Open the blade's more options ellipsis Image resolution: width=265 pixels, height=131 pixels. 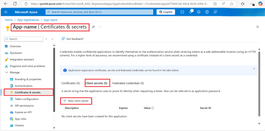[x=100, y=27]
